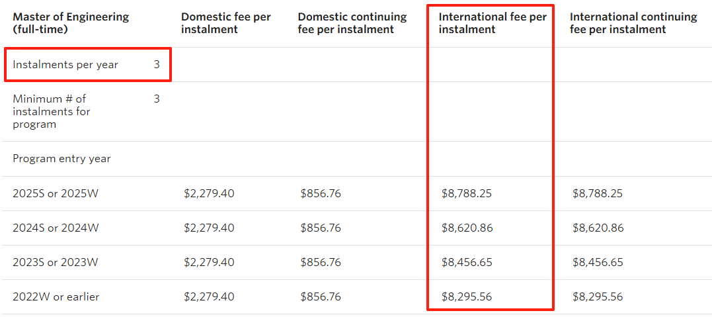Screen dimensions: 712x317
Task: Select the $8,788.25 international fee per instalment
Action: click(466, 194)
